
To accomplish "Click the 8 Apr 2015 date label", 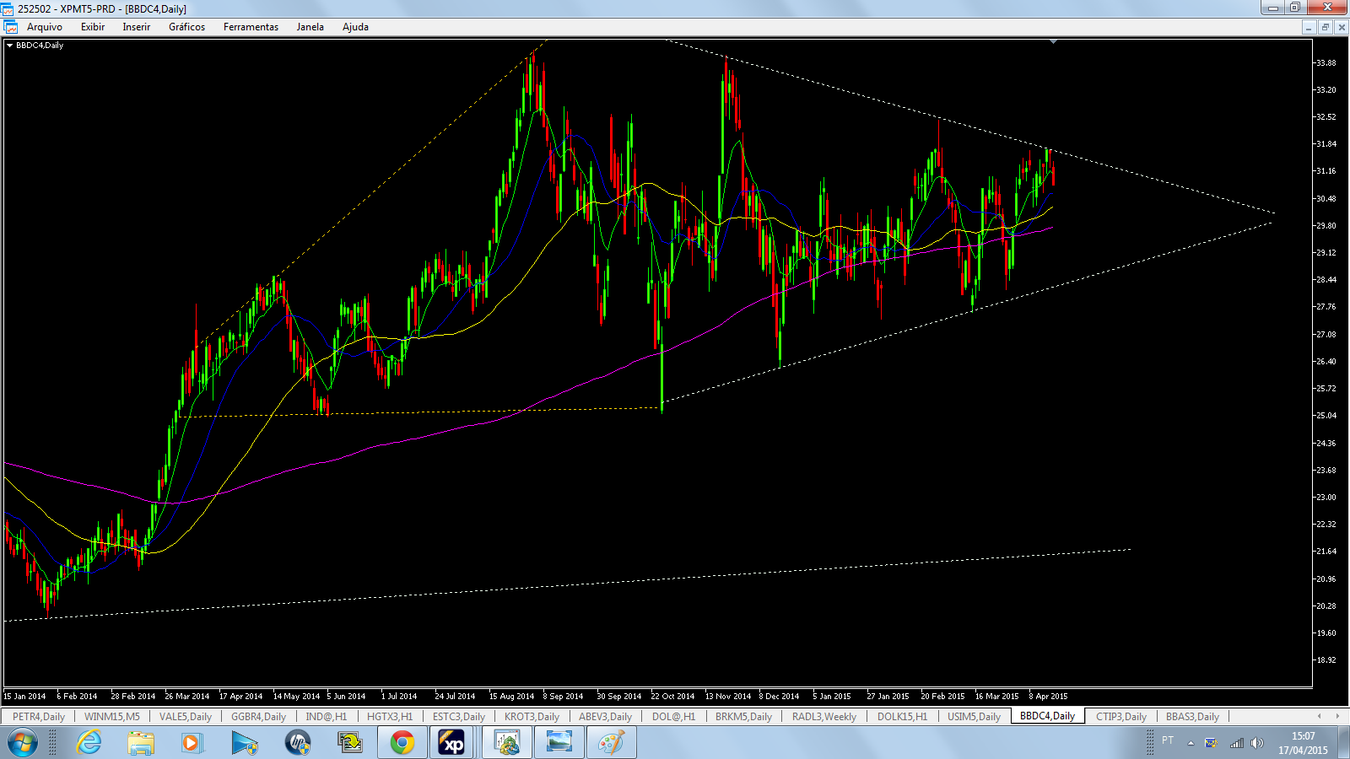I will coord(1048,697).
